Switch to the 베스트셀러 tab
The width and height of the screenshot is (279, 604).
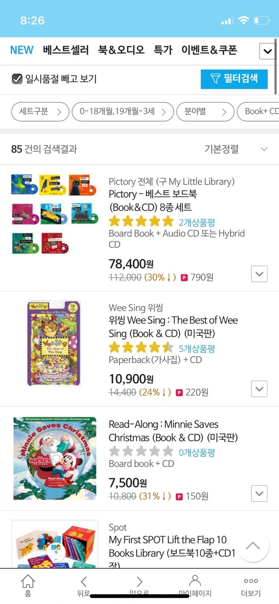click(x=66, y=50)
